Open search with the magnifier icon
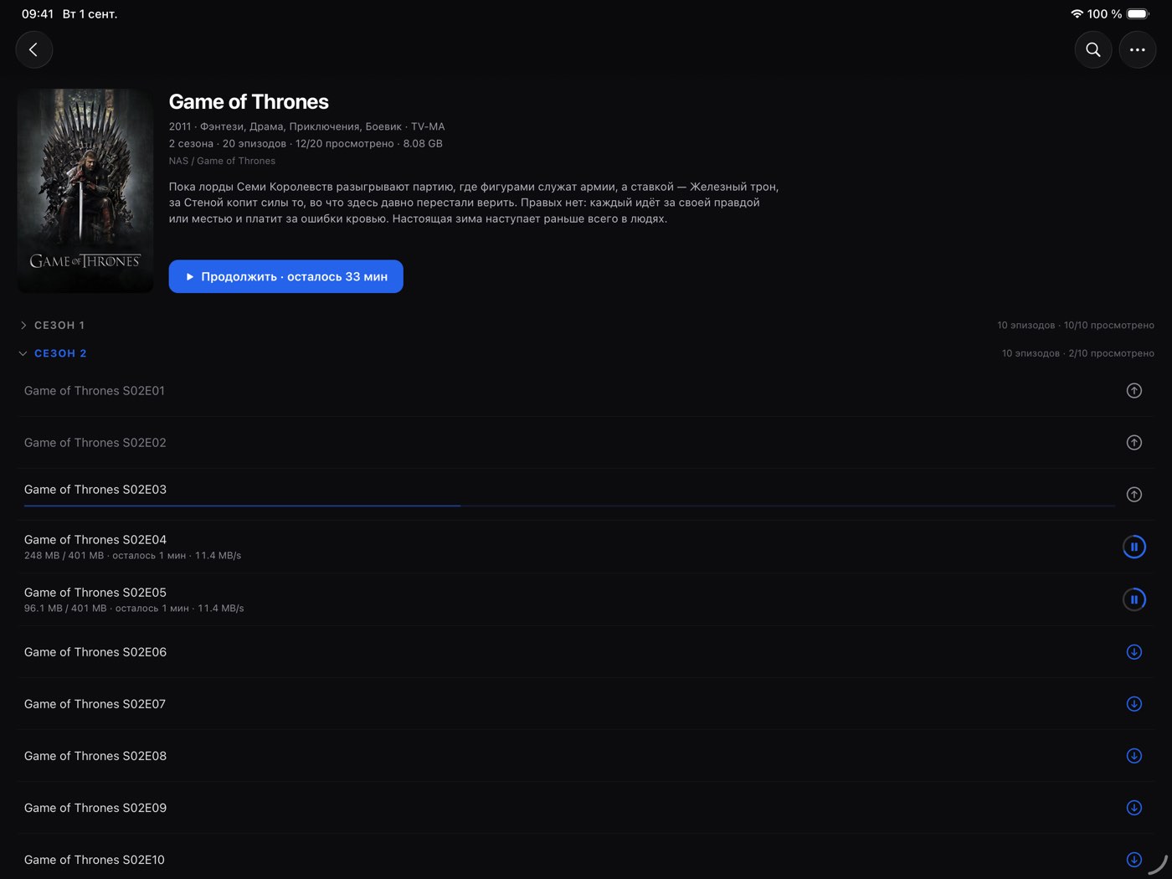Viewport: 1172px width, 879px height. pyautogui.click(x=1093, y=50)
